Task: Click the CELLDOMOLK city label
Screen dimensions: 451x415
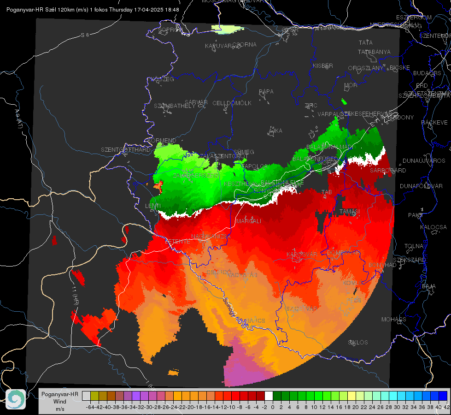Action: pyautogui.click(x=232, y=103)
